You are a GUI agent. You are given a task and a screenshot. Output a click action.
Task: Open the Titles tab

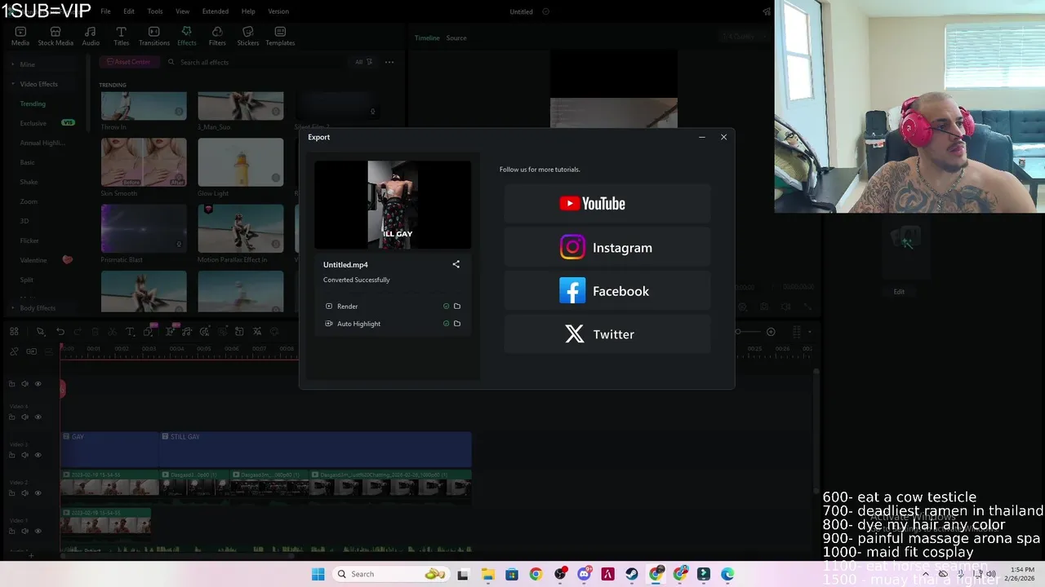point(121,36)
